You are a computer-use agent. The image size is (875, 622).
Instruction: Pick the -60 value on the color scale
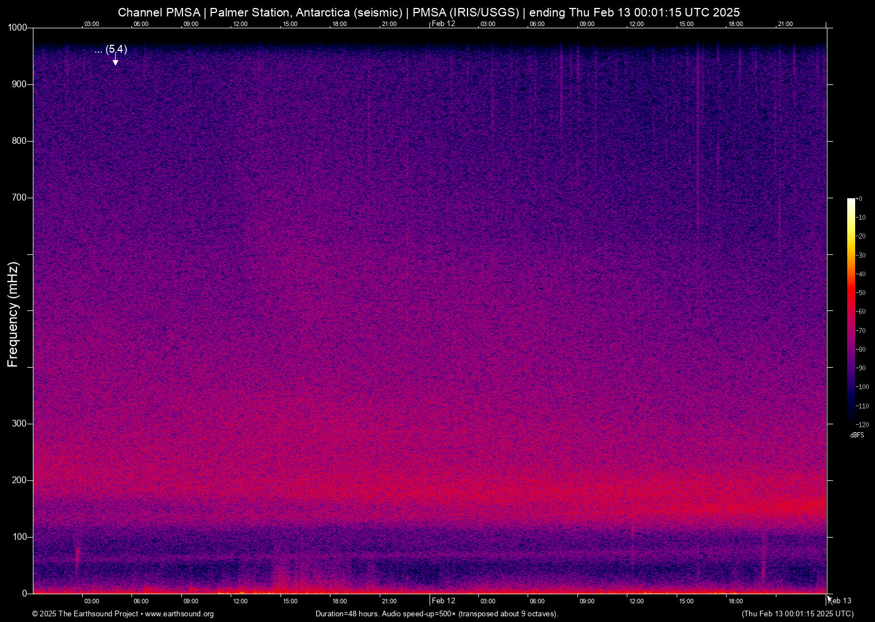(x=860, y=312)
